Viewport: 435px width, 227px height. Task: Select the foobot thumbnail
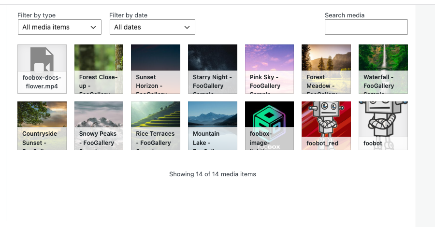pyautogui.click(x=383, y=126)
